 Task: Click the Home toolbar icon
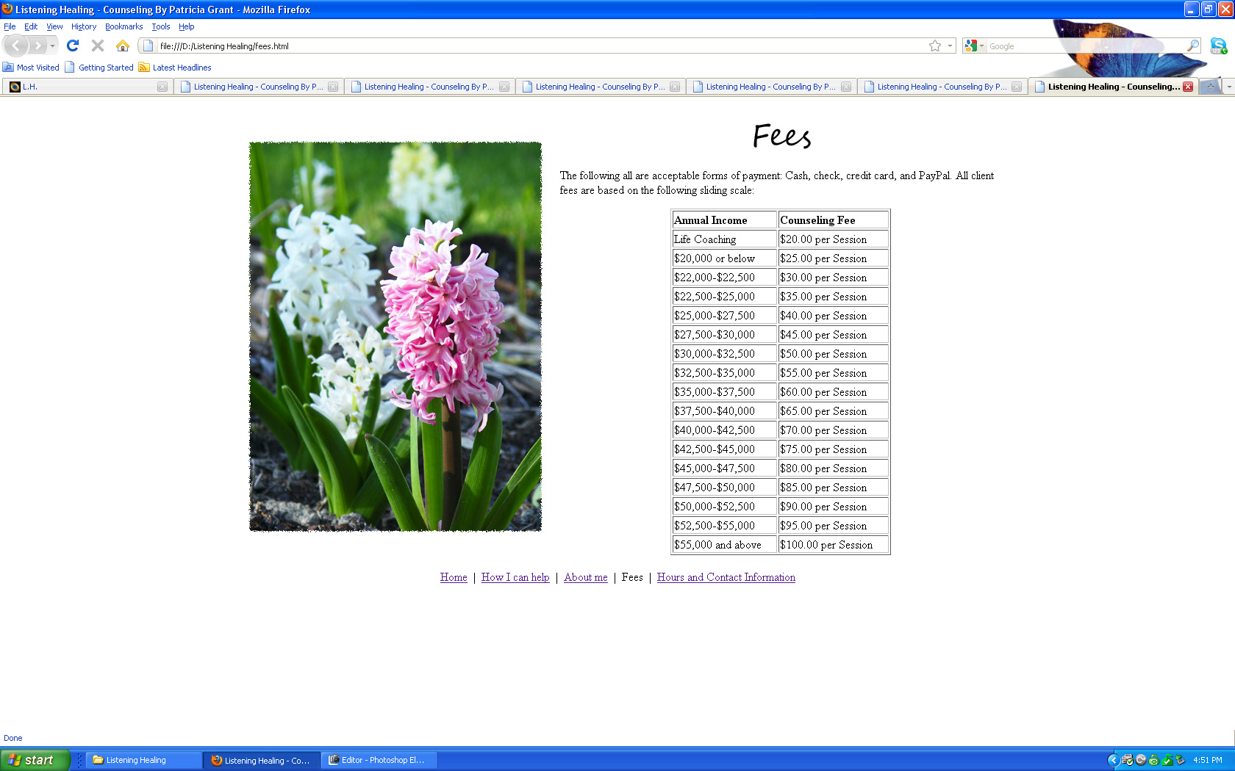tap(123, 46)
